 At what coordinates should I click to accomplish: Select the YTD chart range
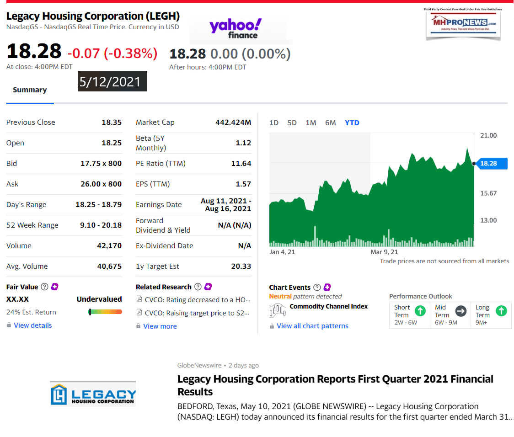coord(352,123)
